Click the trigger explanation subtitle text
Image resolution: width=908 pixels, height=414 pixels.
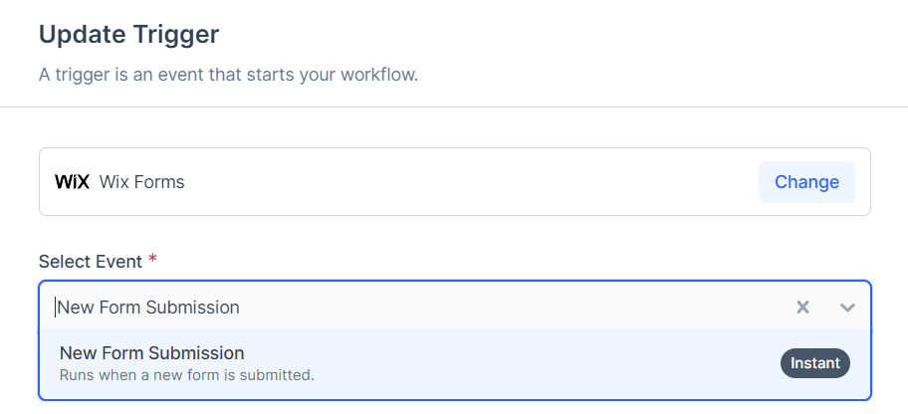(x=228, y=76)
